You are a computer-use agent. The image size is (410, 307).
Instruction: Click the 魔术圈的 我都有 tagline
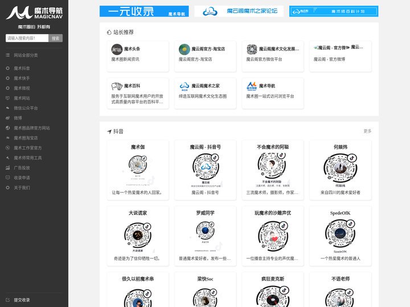34,27
